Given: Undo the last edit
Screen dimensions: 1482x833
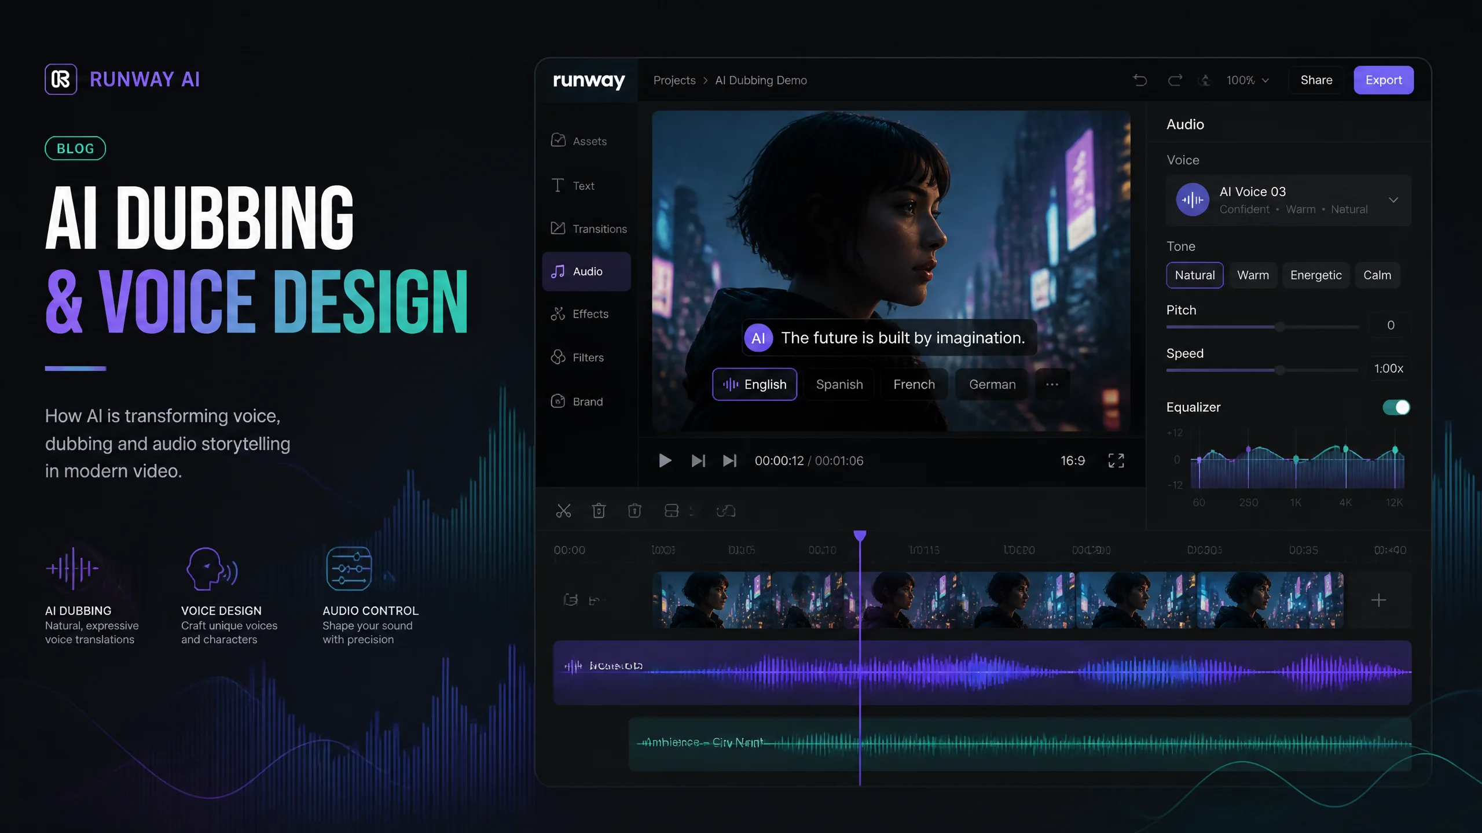Looking at the screenshot, I should pos(1140,80).
